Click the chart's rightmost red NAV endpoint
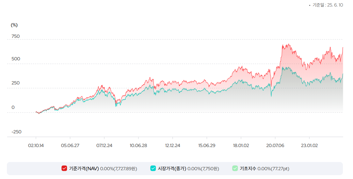The width and height of the screenshot is (353, 179). pyautogui.click(x=343, y=48)
